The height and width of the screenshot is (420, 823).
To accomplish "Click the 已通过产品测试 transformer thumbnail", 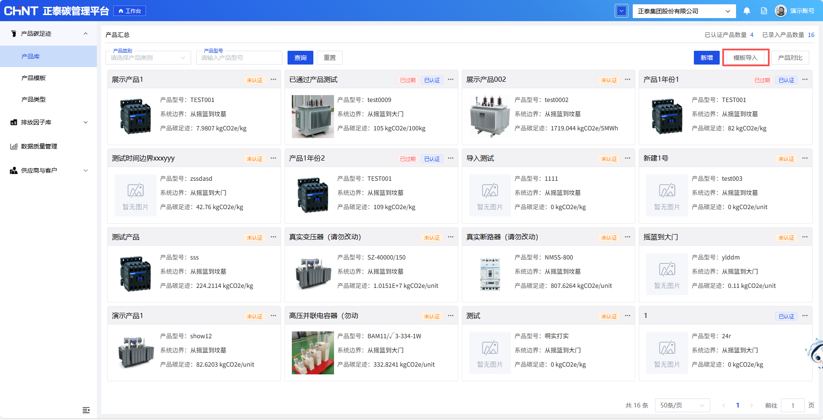I will click(313, 117).
